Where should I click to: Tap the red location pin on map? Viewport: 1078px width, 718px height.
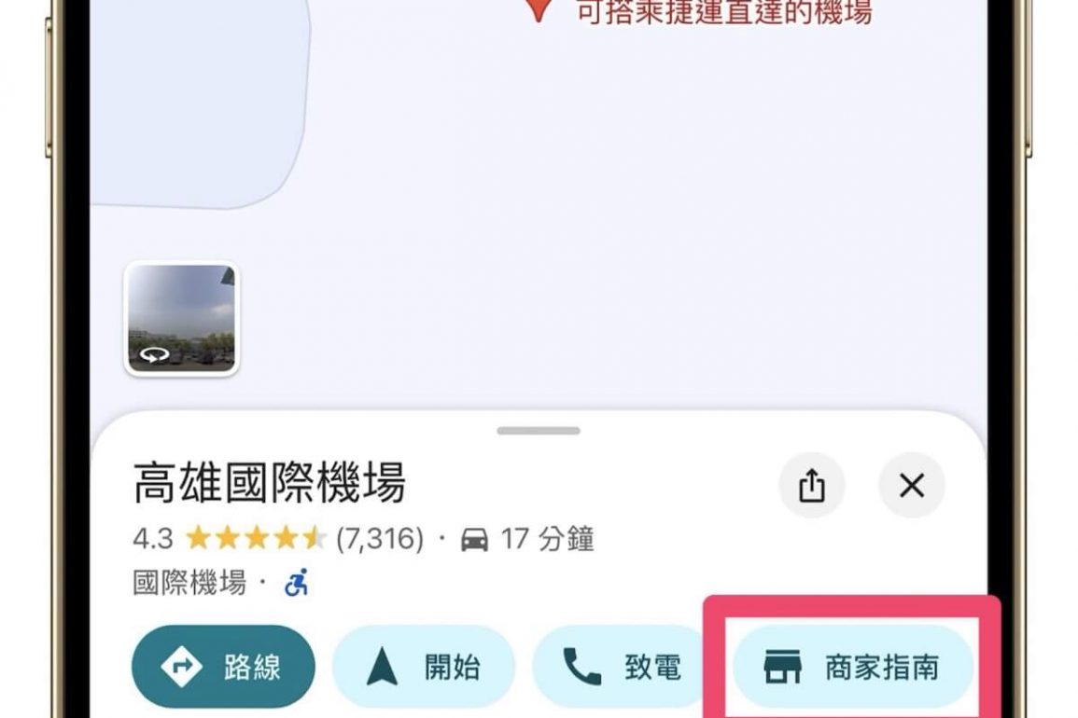[x=539, y=9]
